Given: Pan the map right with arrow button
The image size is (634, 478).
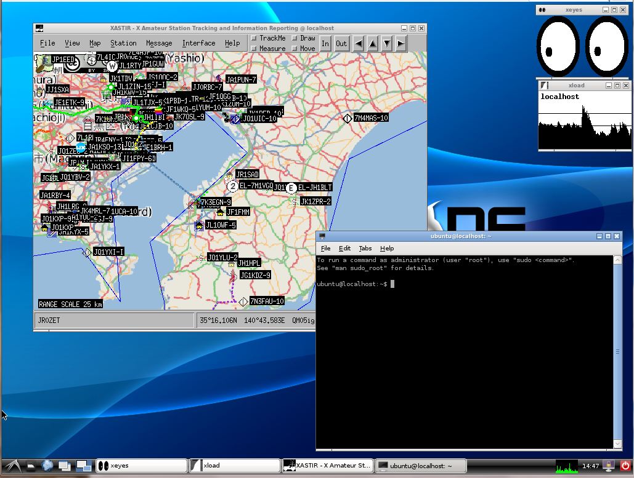Looking at the screenshot, I should coord(401,43).
